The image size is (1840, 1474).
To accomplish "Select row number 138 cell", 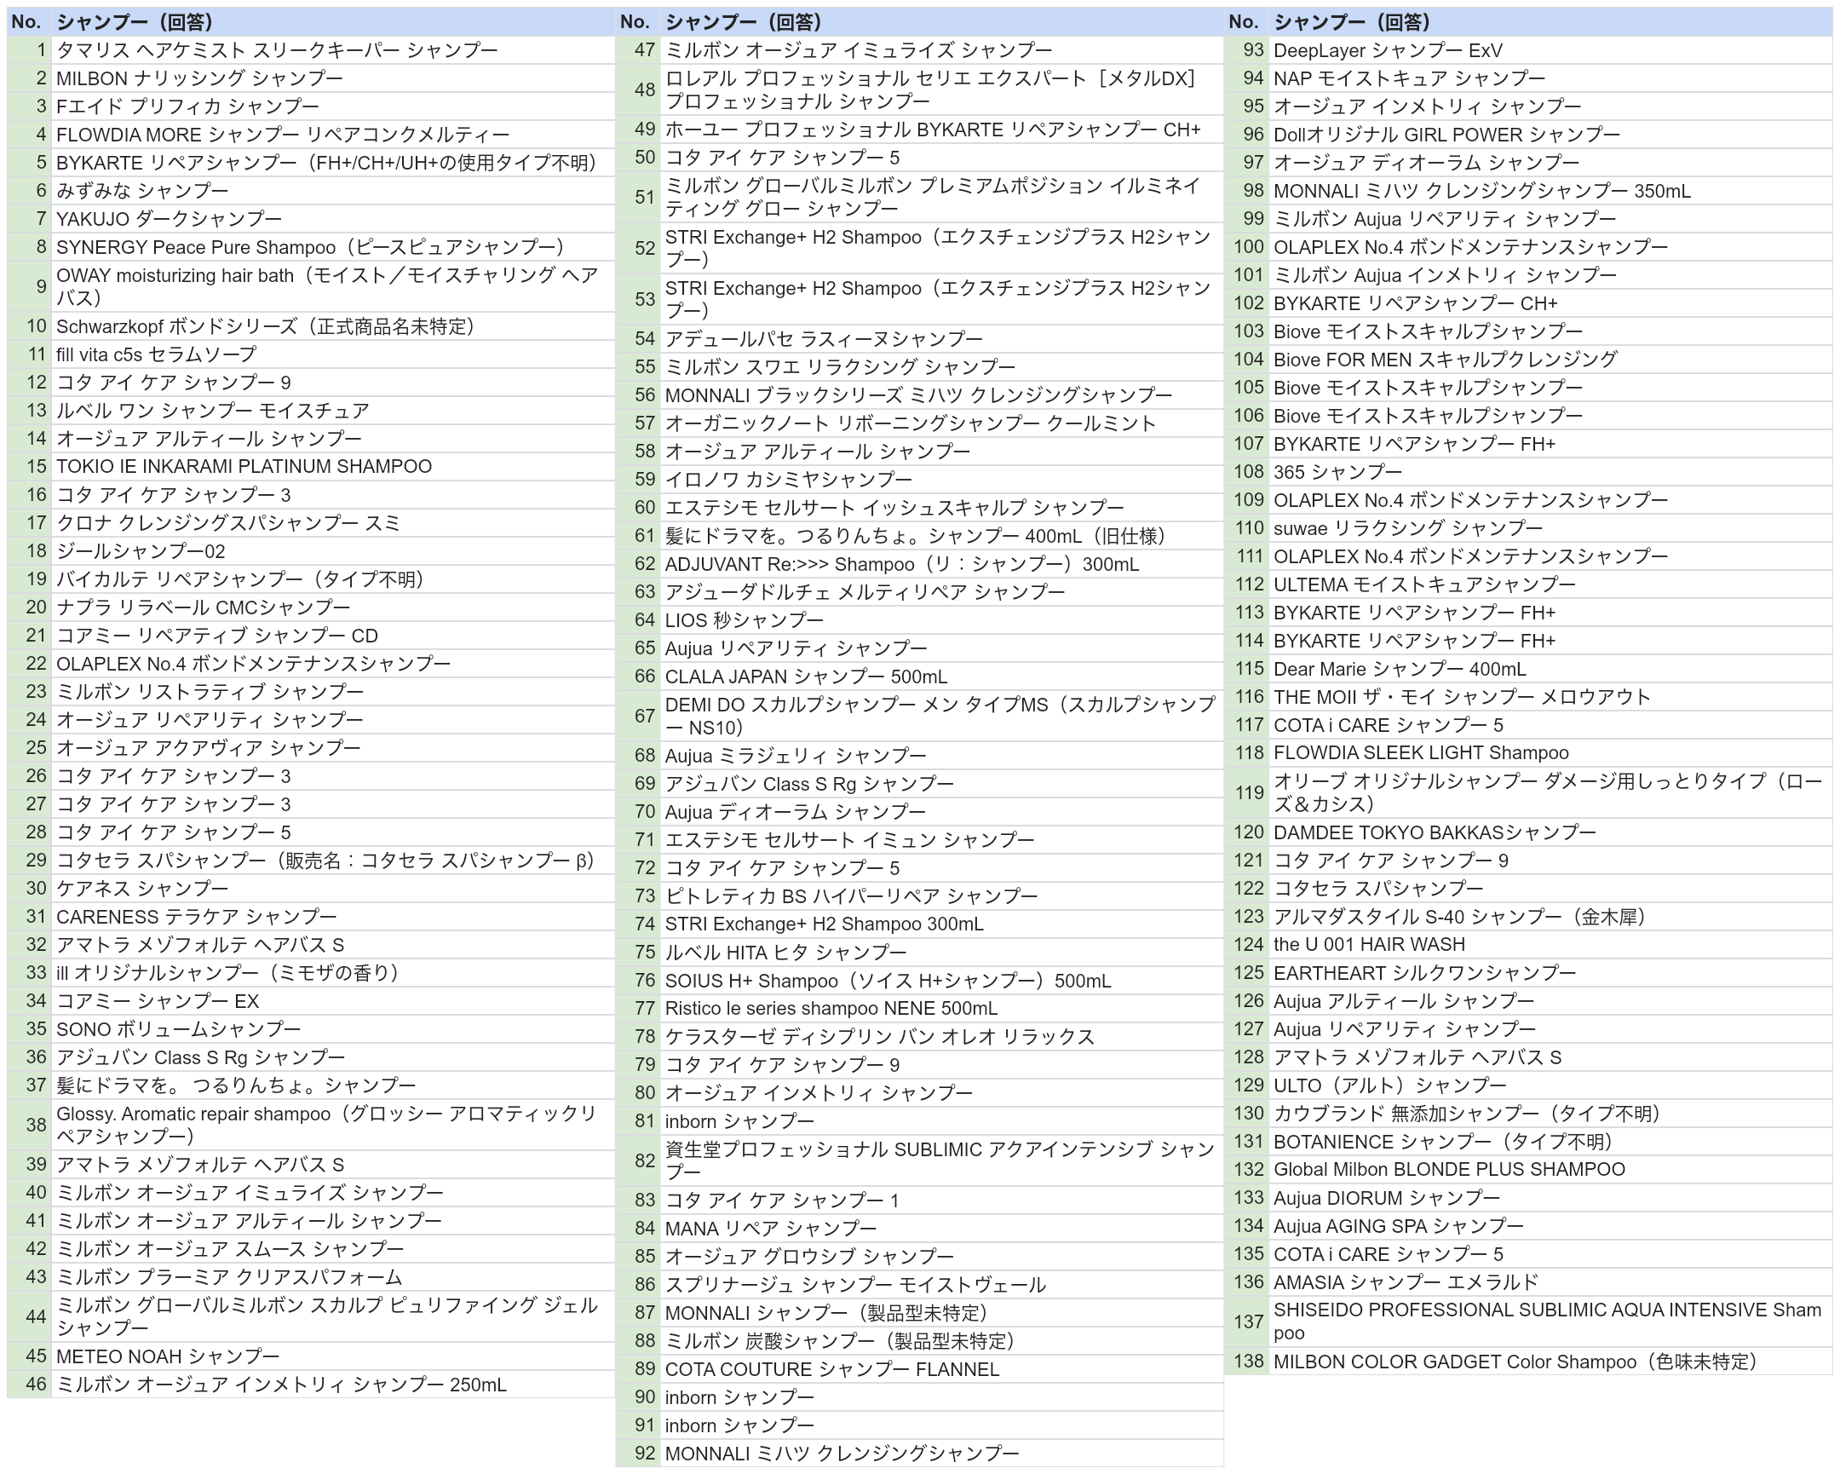I will (1247, 1361).
